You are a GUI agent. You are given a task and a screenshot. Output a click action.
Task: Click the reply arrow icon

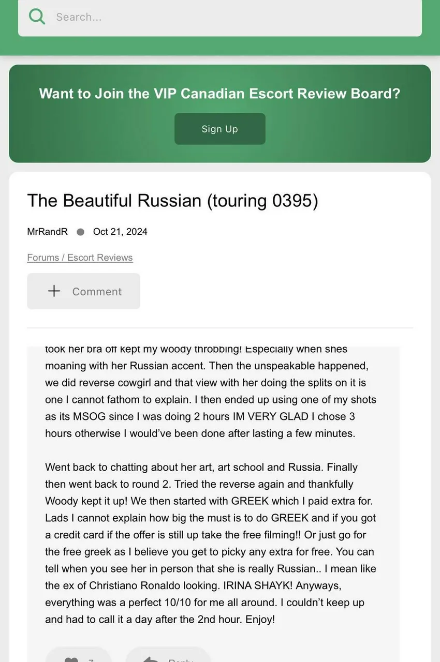pos(151,659)
